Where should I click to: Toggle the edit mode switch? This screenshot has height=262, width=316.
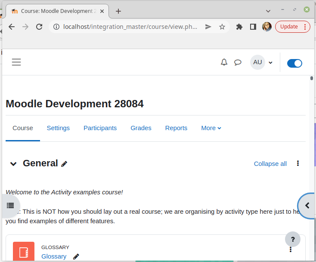click(x=294, y=63)
